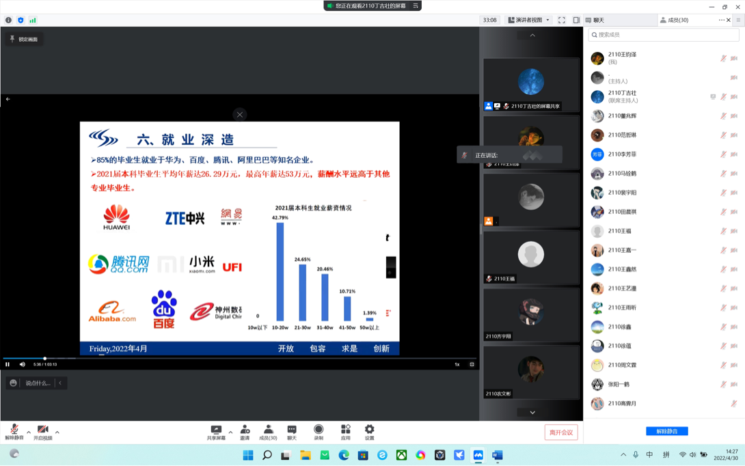Click the video playback progress bar
The image size is (745, 466).
(239, 358)
